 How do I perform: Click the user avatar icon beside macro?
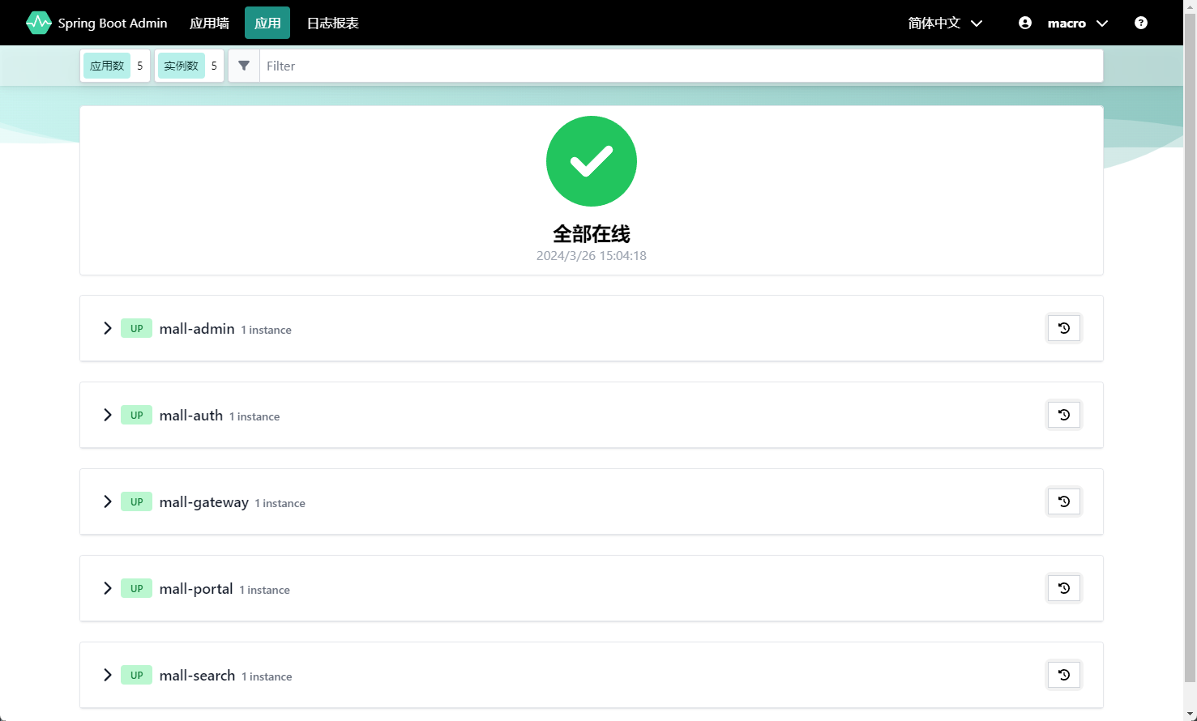tap(1025, 23)
